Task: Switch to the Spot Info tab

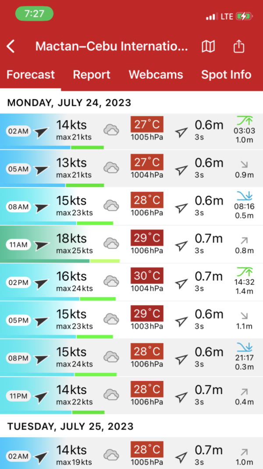Action: pyautogui.click(x=226, y=74)
